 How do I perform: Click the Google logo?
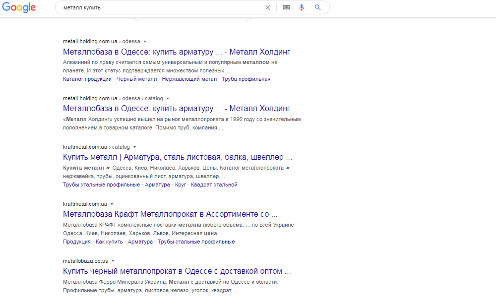(19, 7)
